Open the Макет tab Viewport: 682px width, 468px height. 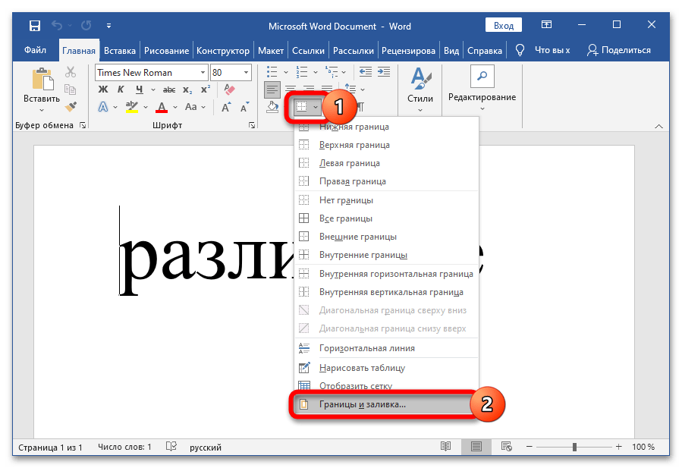point(271,51)
